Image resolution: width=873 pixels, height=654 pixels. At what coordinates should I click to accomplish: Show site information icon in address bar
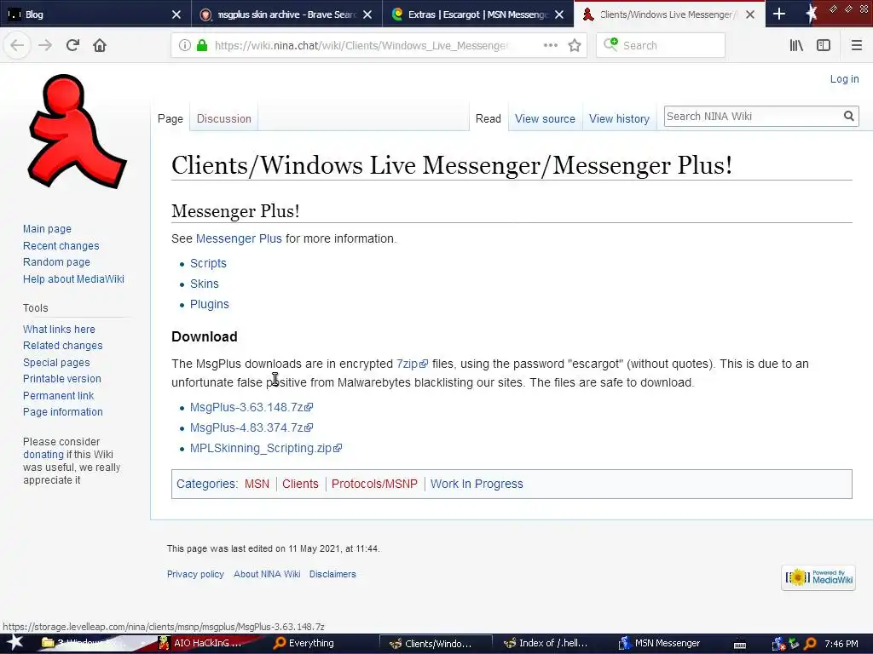[x=184, y=46]
